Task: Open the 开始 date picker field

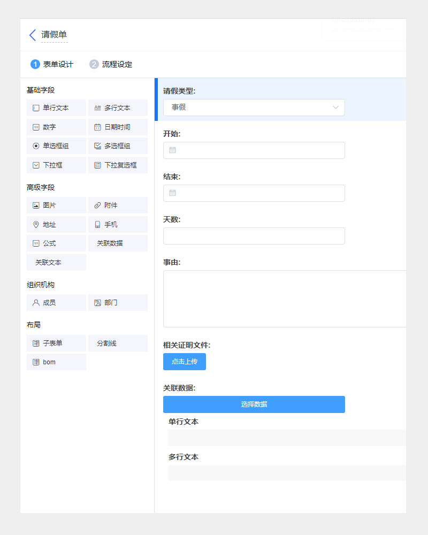Action: click(x=254, y=150)
